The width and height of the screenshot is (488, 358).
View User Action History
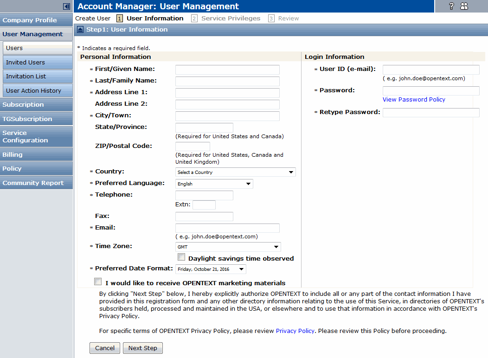tap(38, 90)
